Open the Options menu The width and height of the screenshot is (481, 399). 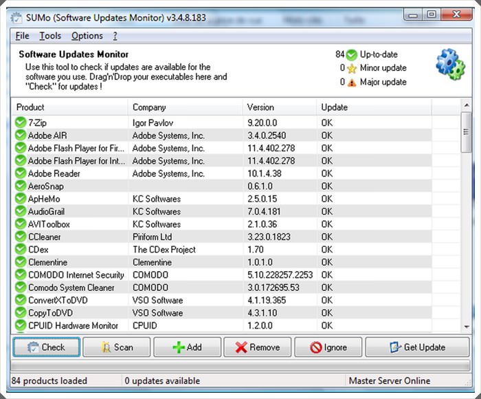87,36
